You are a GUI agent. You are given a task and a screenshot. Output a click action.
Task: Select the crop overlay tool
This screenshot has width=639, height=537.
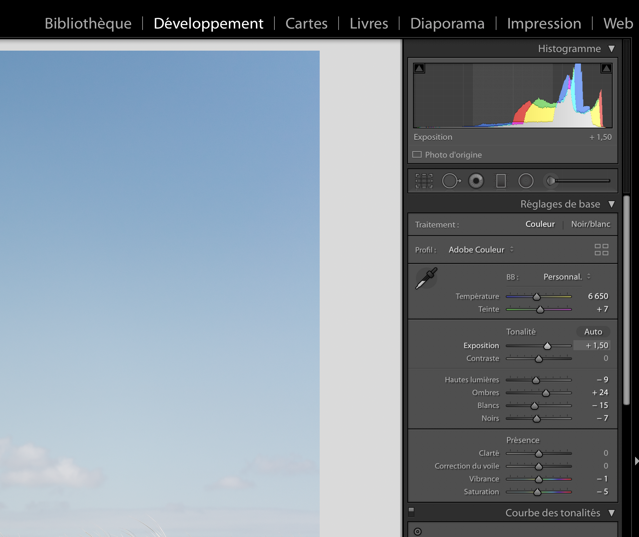tap(424, 181)
